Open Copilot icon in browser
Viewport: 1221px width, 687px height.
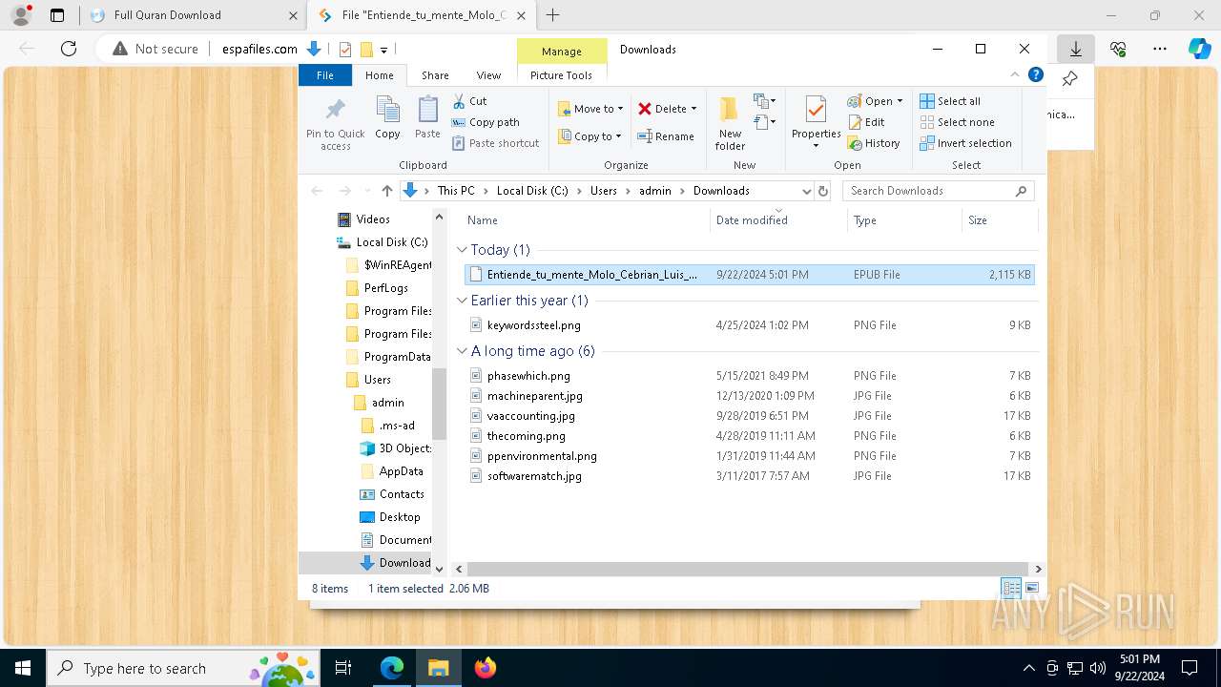click(x=1199, y=49)
